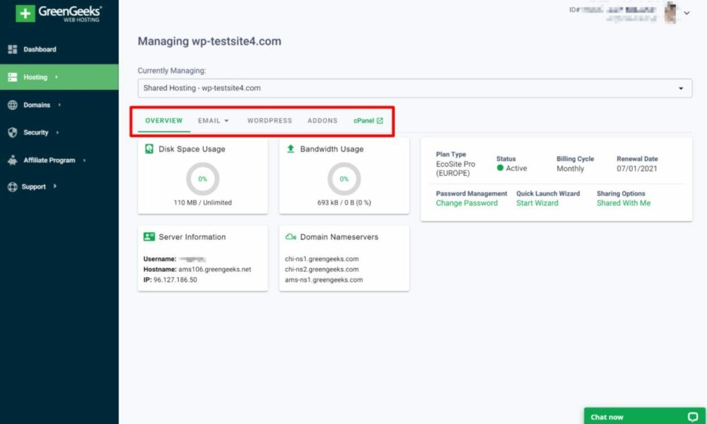Click nameserver ams-ns1.greengeeks.com
This screenshot has width=707, height=424.
click(324, 280)
